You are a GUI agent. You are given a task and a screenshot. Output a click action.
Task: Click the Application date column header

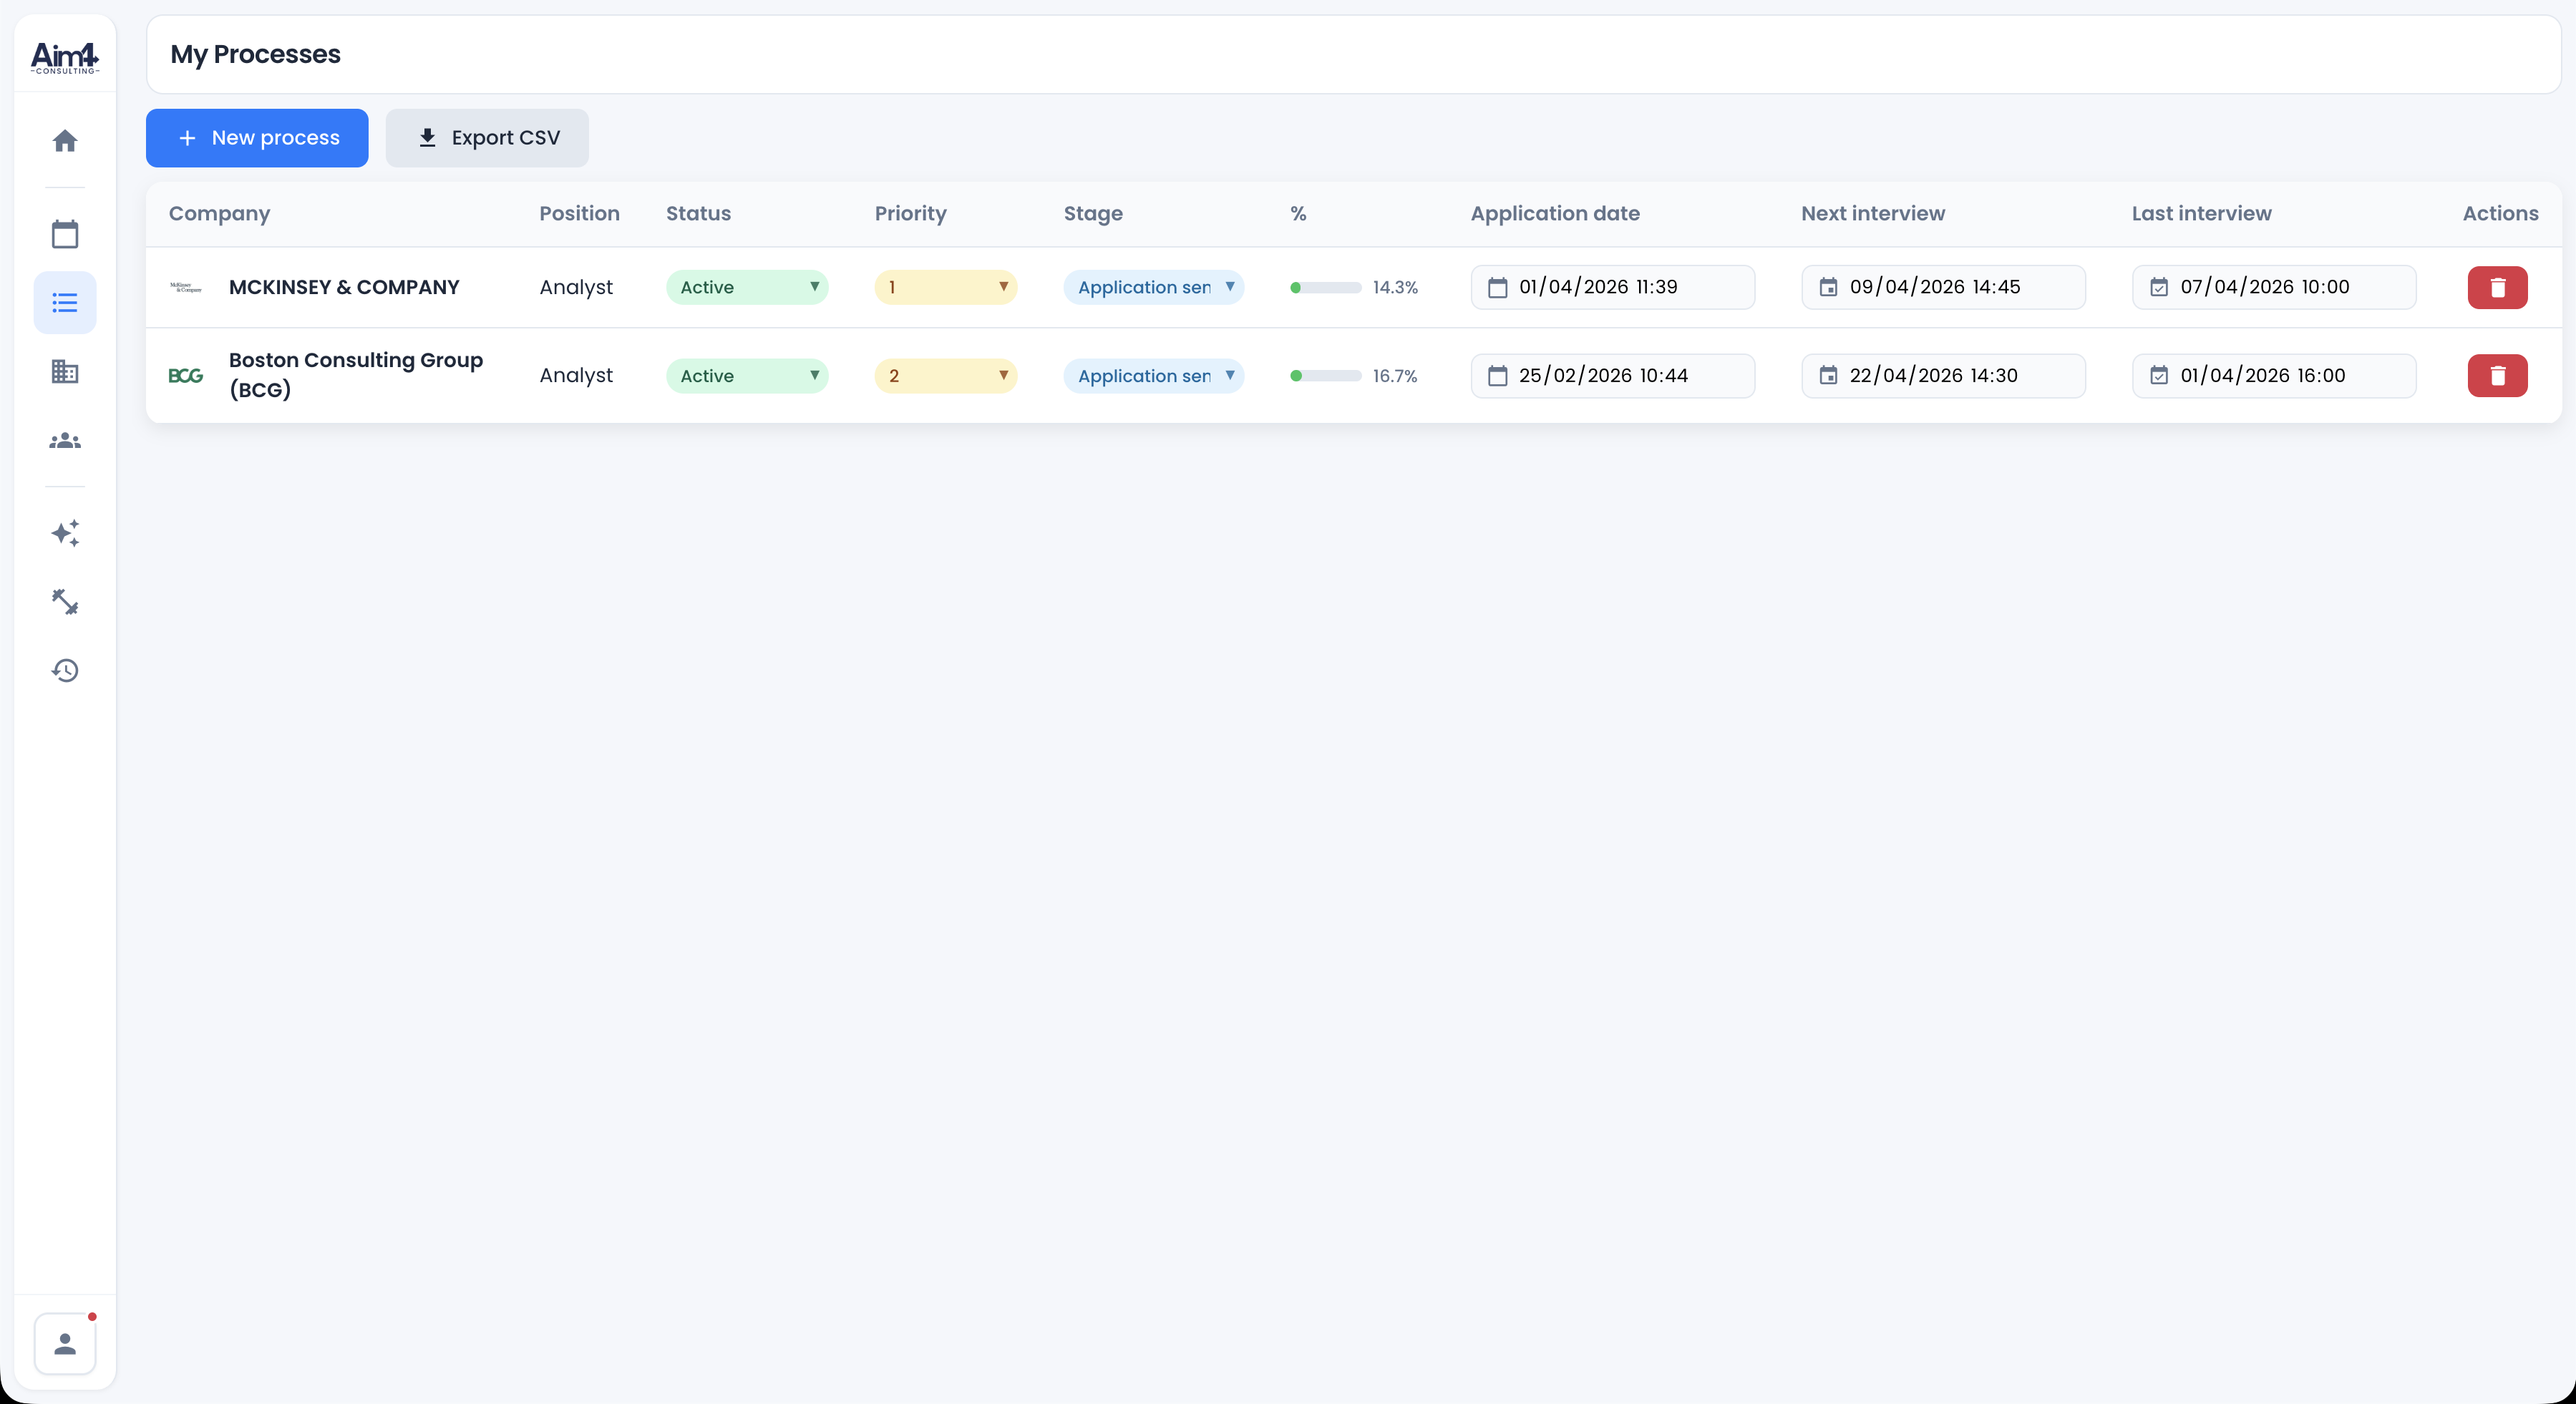(x=1555, y=214)
